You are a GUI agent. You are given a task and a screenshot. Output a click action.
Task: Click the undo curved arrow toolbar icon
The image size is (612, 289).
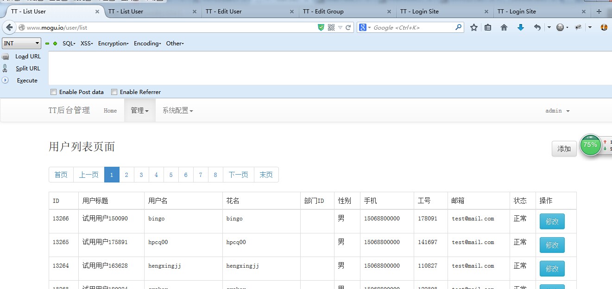(537, 27)
